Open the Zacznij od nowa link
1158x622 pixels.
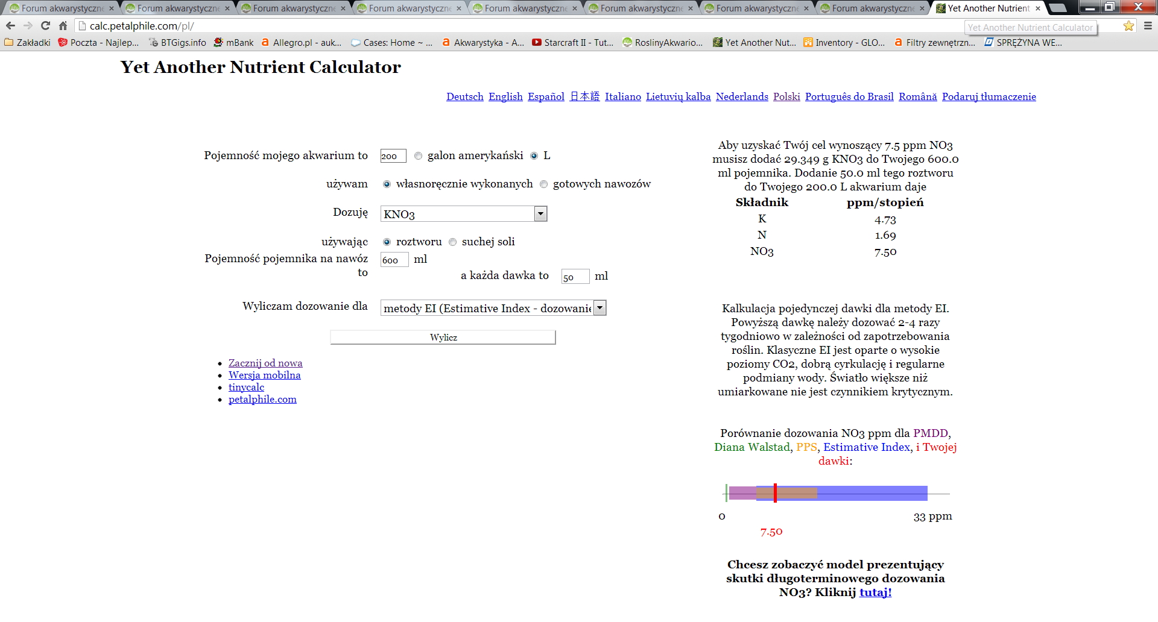click(265, 363)
